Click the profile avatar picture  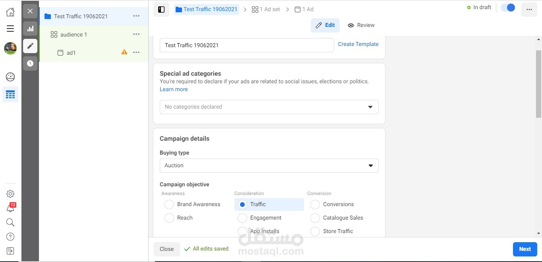(10, 48)
